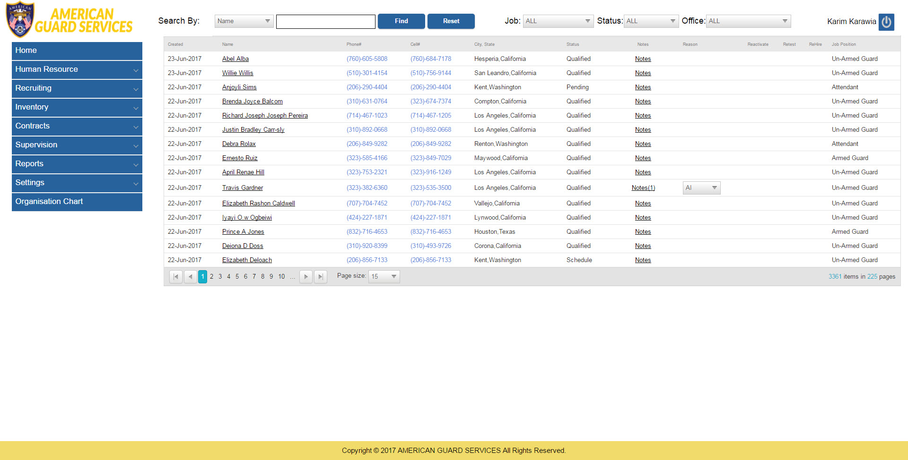Expand the Human Resource menu chevron

pyautogui.click(x=136, y=70)
